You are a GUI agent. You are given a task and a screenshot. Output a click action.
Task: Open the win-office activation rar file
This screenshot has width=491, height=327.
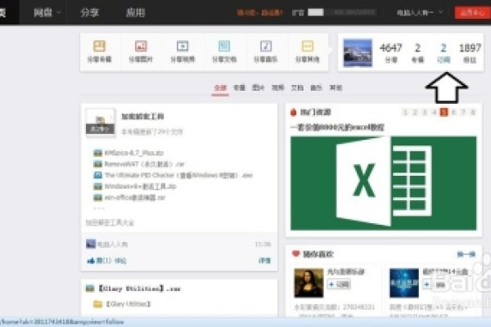coord(135,198)
